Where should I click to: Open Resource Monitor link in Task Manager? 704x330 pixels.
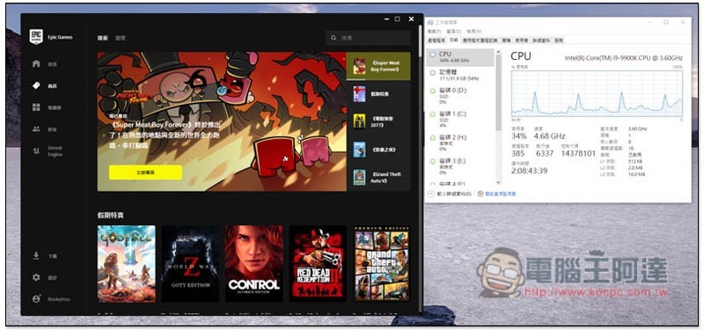[x=500, y=194]
